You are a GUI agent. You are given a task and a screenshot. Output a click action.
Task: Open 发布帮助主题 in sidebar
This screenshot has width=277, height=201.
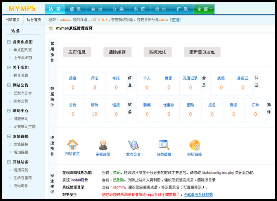(24, 127)
